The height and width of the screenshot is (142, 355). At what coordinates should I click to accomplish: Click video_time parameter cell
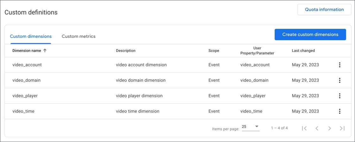click(x=251, y=111)
